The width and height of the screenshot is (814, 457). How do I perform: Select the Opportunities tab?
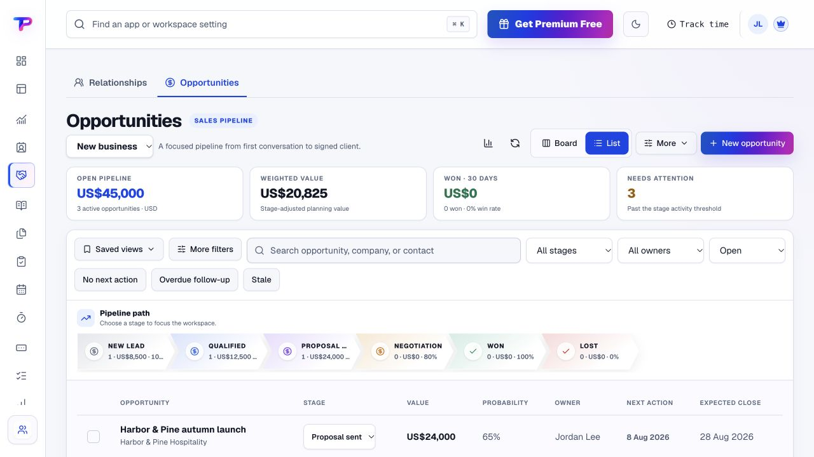202,83
